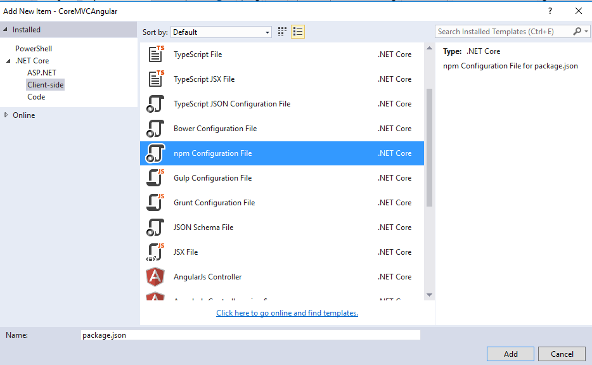Viewport: 592px width, 365px height.
Task: Open dialog help question mark
Action: (550, 11)
